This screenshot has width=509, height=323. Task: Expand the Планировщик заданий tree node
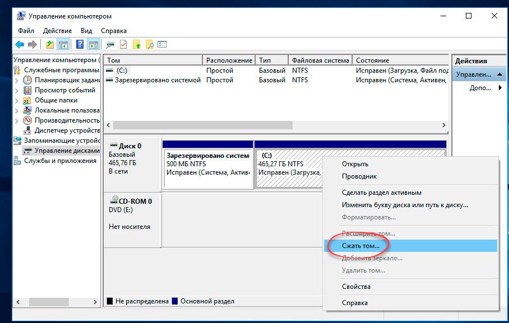point(18,81)
